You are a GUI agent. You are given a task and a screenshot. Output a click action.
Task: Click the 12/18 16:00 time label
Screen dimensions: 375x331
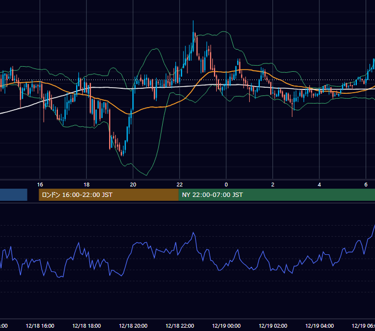[x=40, y=325]
